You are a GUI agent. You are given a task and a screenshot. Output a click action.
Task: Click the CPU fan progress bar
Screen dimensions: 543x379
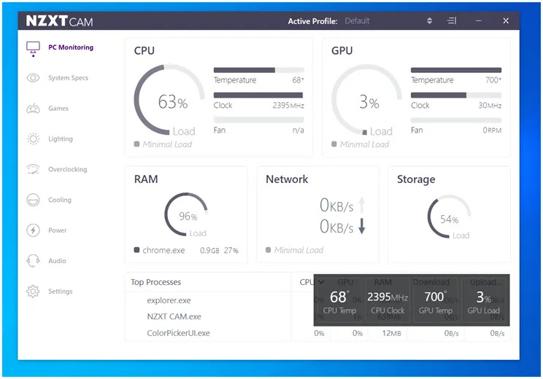click(x=258, y=120)
